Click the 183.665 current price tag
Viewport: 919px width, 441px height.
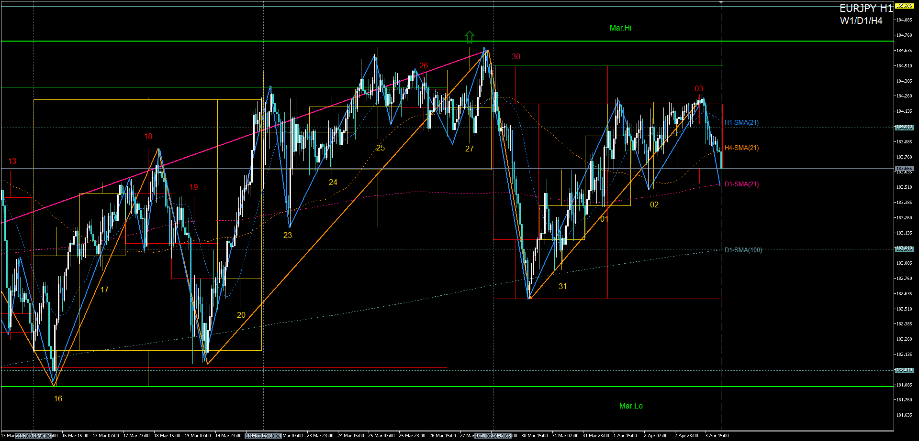coord(904,169)
